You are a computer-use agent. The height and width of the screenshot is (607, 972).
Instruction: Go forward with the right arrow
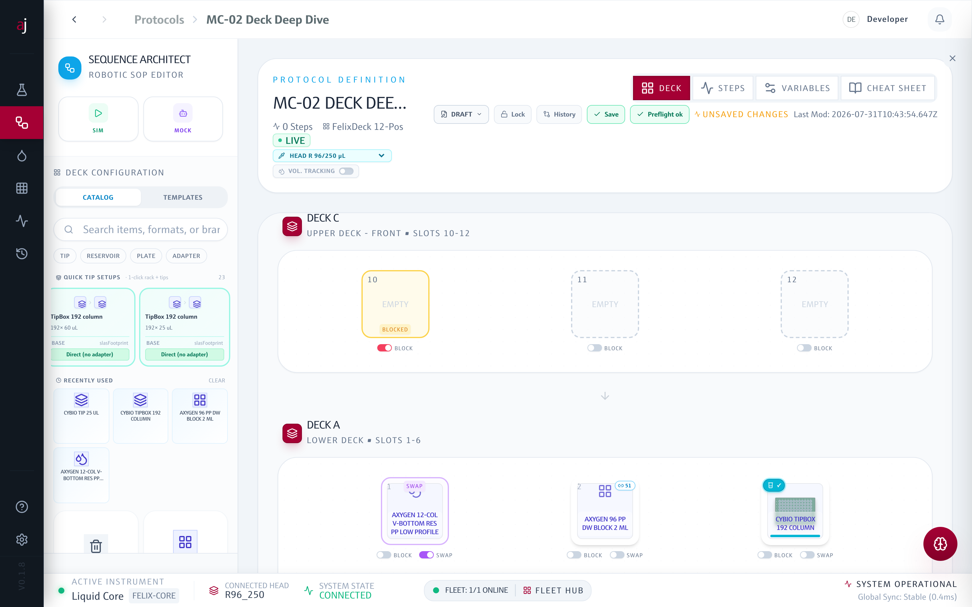[x=104, y=19]
